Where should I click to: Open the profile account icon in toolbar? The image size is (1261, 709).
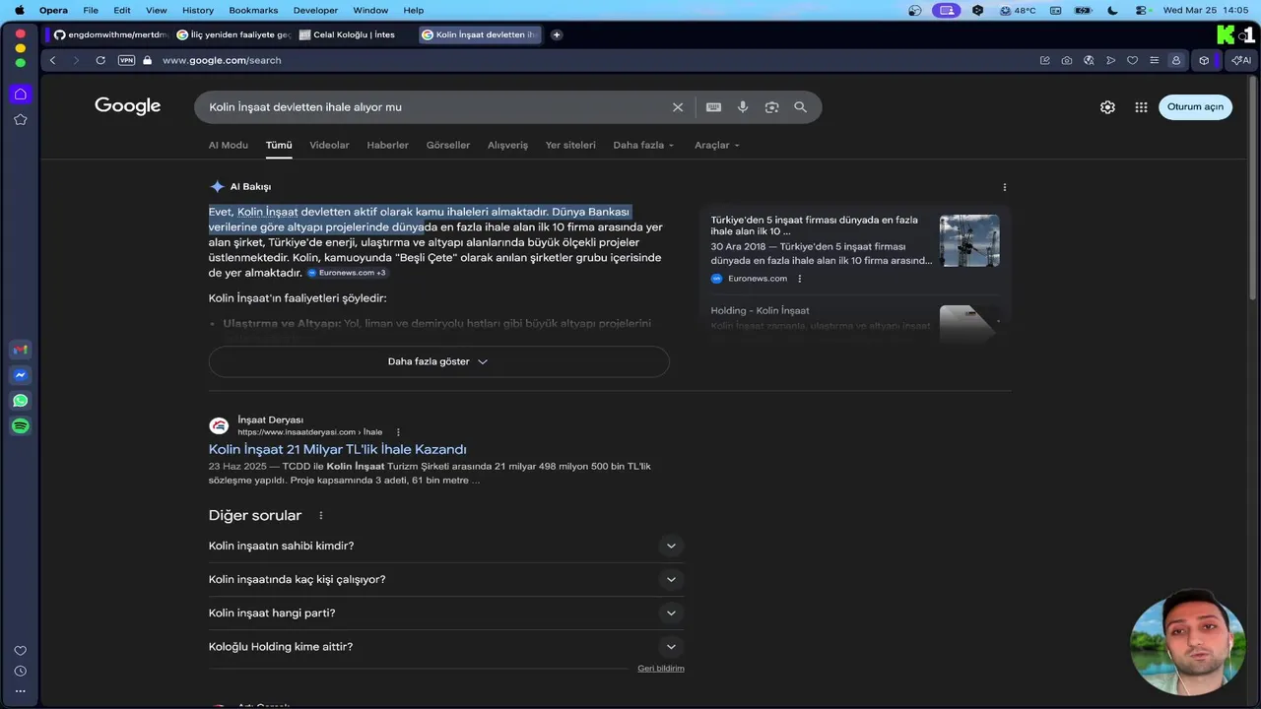tap(1175, 60)
